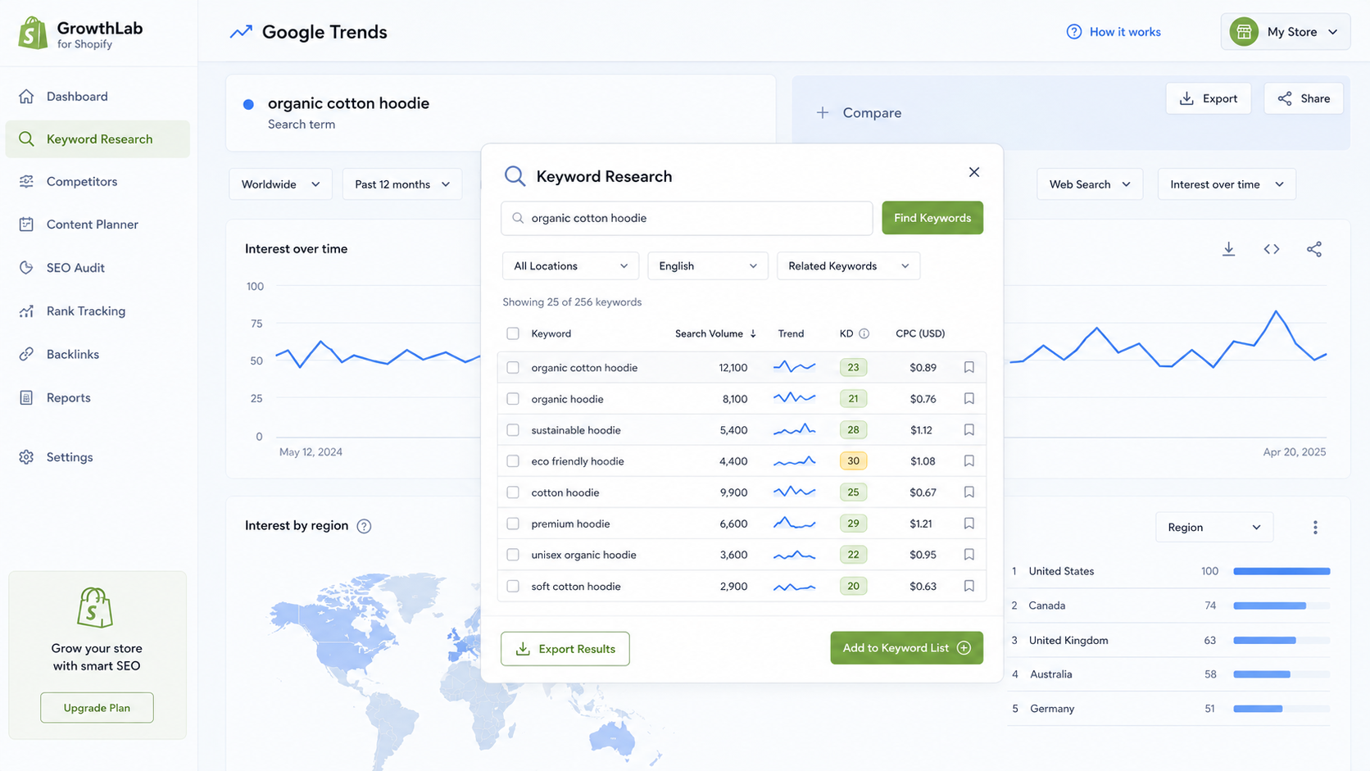Open Competitors in the sidebar

click(x=98, y=182)
